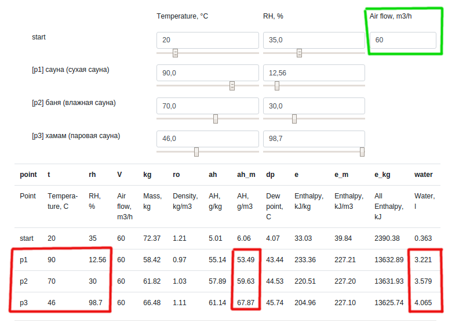This screenshot has height=333, width=459.
Task: Click the water column header
Action: (x=423, y=174)
